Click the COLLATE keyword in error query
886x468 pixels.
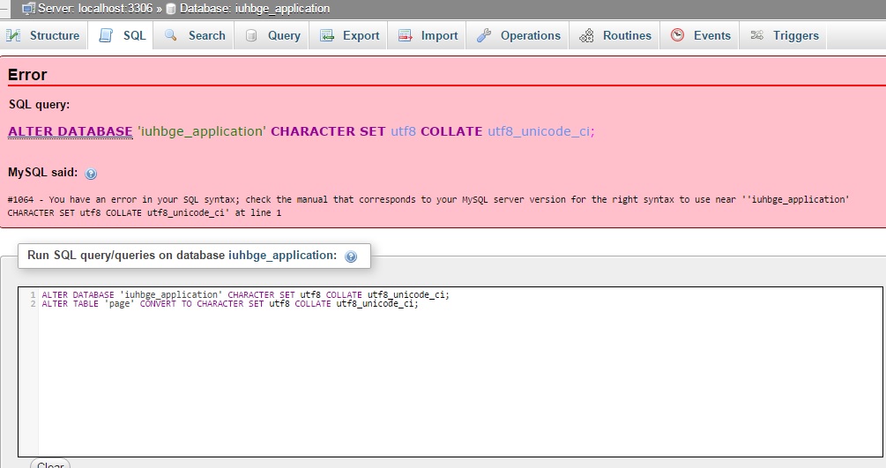(451, 131)
